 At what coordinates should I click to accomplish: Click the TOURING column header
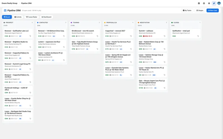pyautogui.click(x=76, y=23)
